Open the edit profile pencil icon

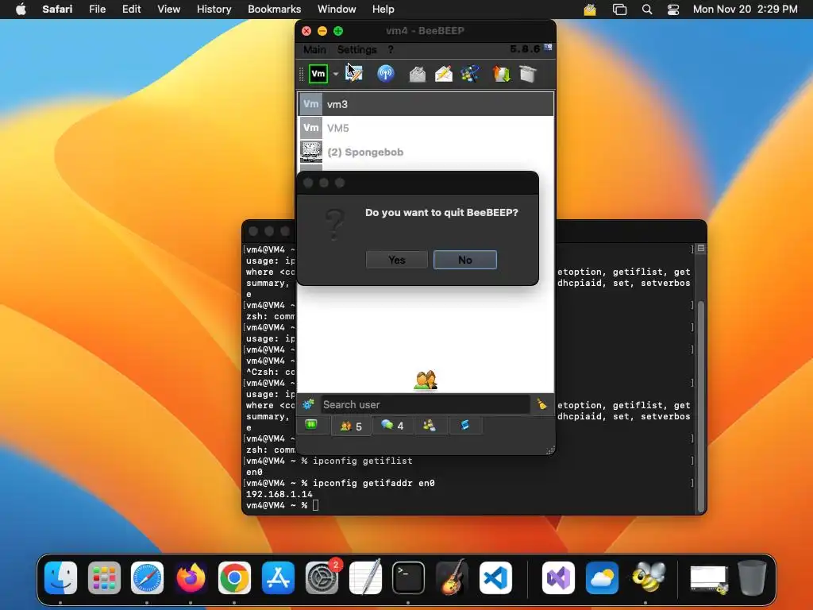(354, 73)
